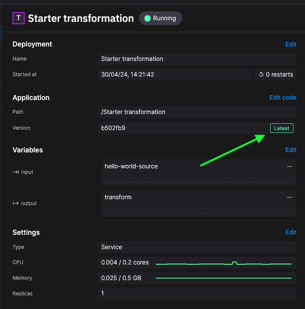This screenshot has height=309, width=305.
Task: Click the green Running status dot
Action: tap(147, 18)
